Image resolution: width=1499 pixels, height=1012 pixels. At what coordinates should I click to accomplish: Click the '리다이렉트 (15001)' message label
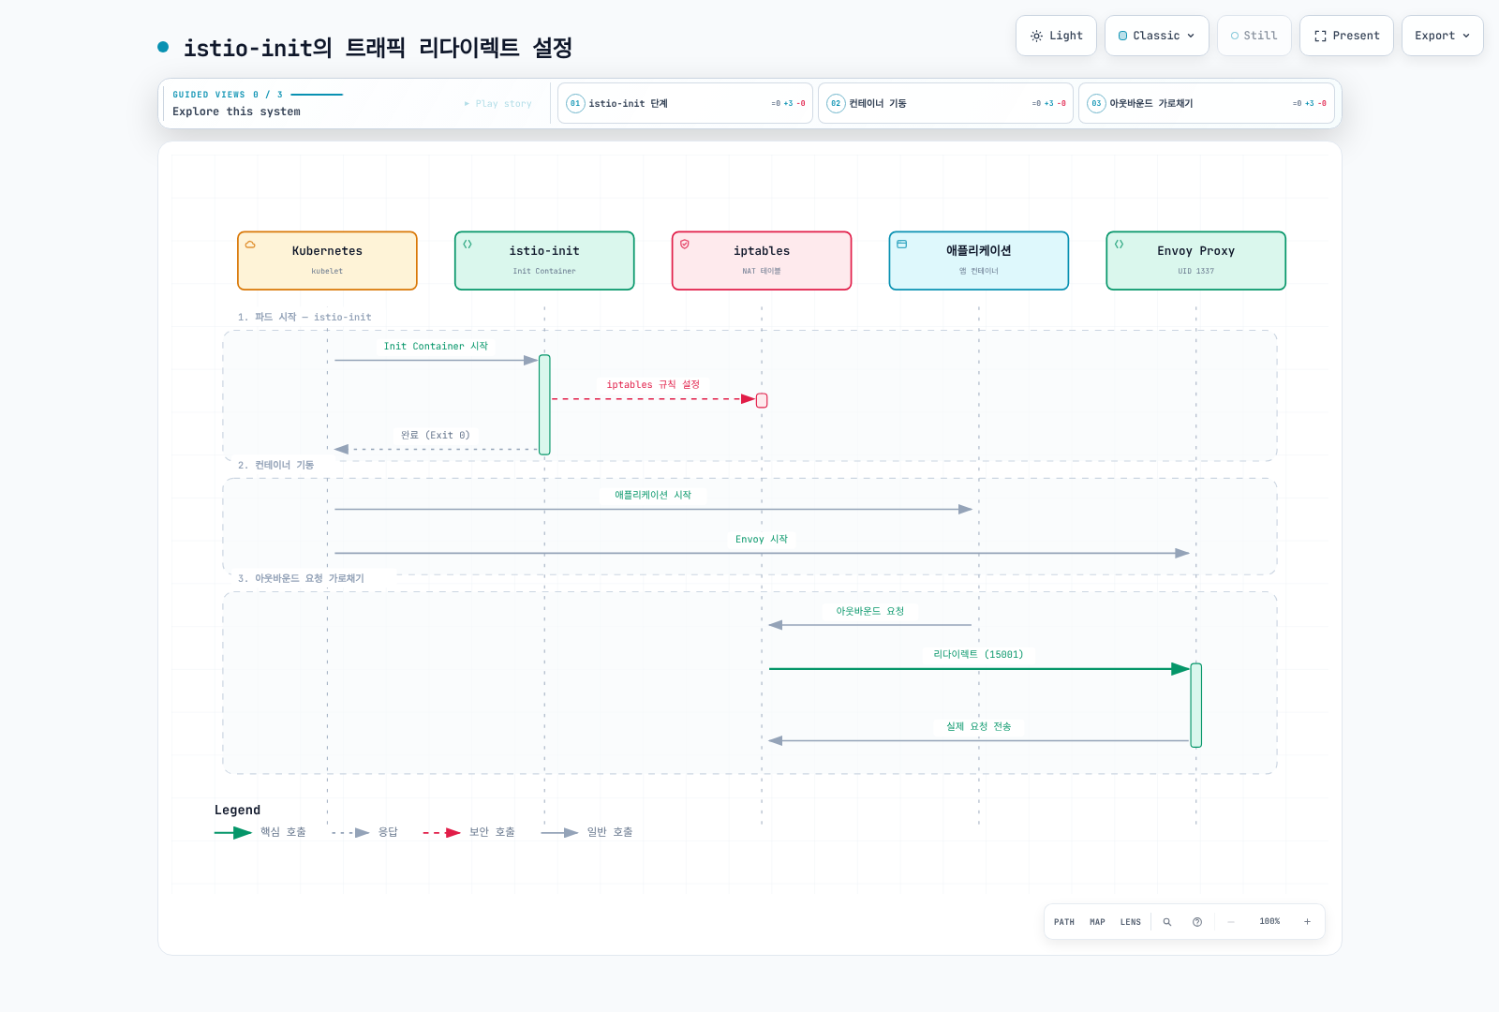[979, 655]
